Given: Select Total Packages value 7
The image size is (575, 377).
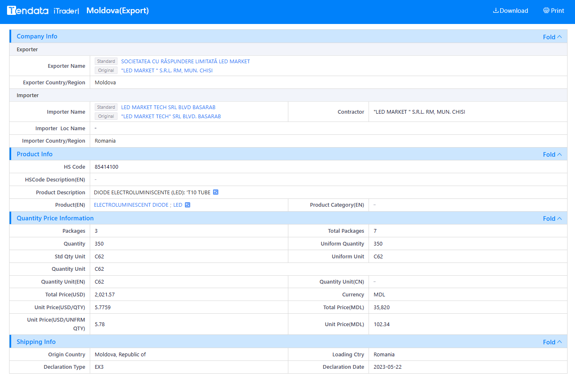Looking at the screenshot, I should coord(375,231).
